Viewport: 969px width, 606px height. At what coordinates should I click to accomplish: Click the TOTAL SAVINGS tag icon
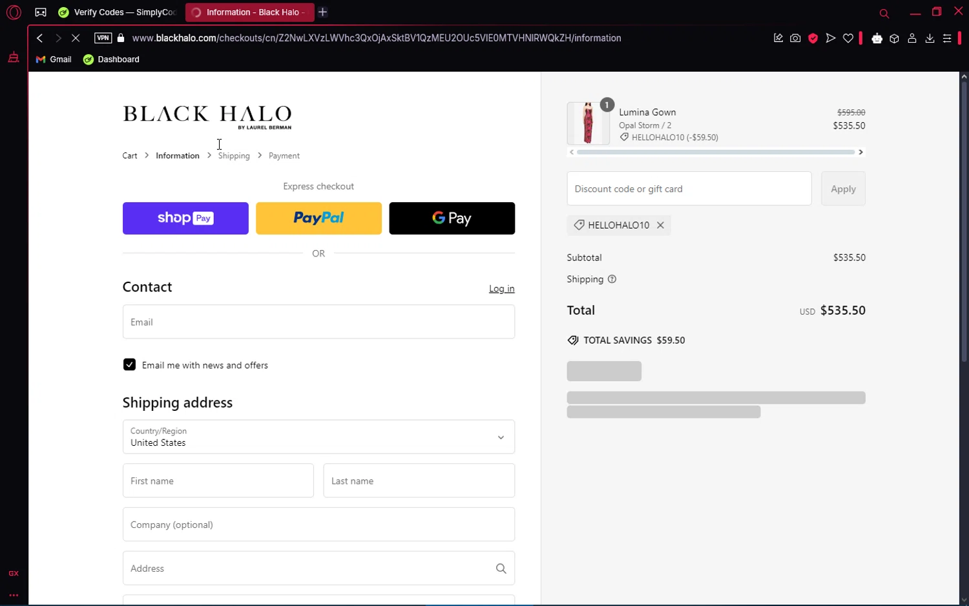573,340
